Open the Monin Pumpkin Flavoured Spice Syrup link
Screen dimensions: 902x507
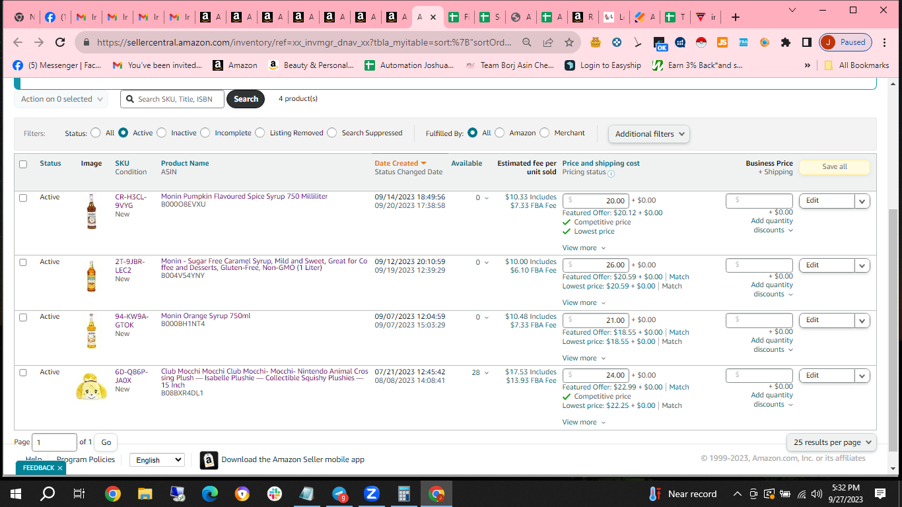pyautogui.click(x=244, y=197)
